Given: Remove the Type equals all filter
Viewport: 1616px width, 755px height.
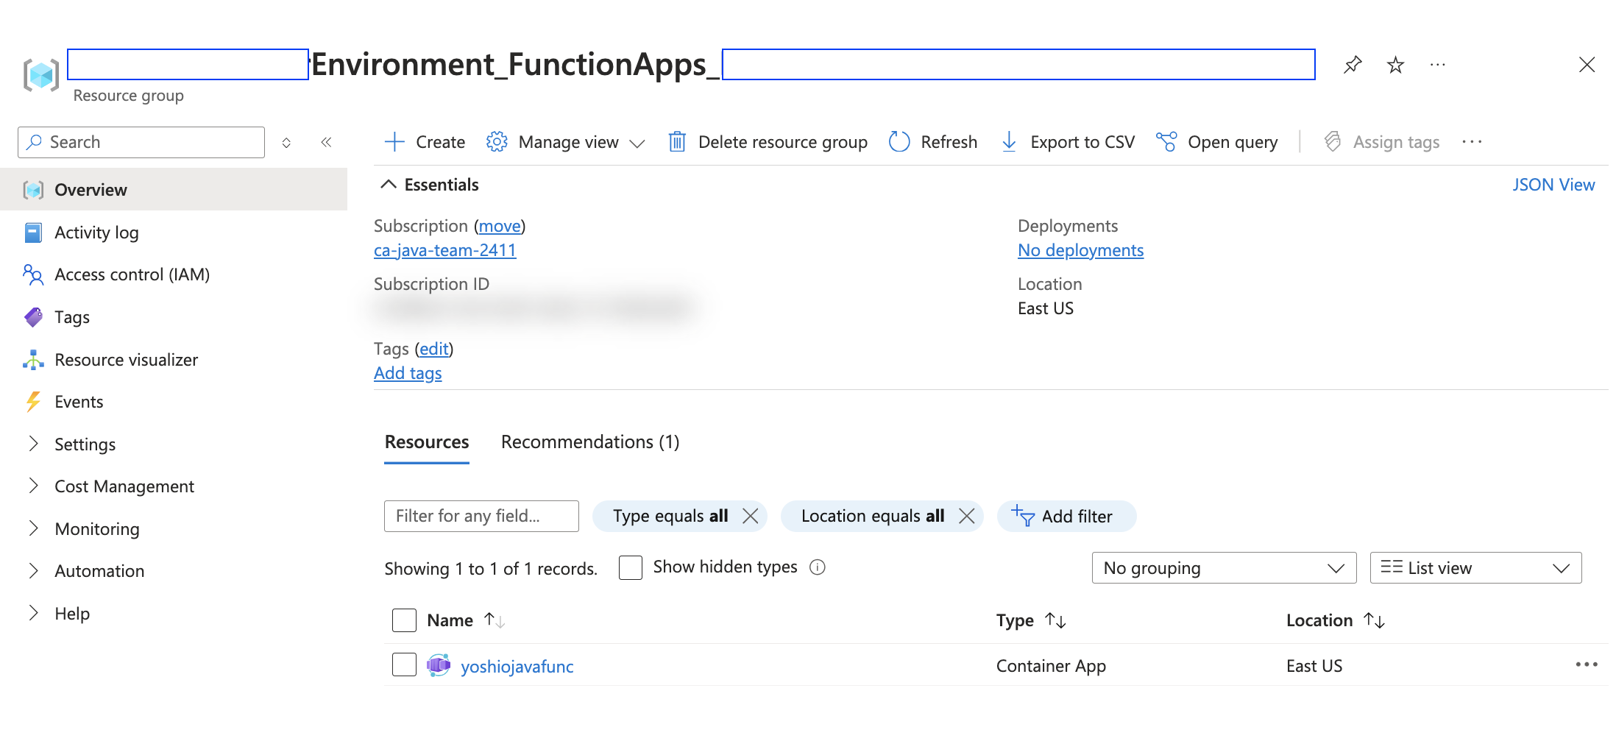Looking at the screenshot, I should (750, 516).
